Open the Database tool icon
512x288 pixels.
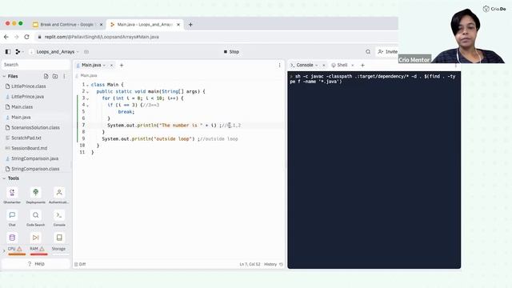(12, 238)
